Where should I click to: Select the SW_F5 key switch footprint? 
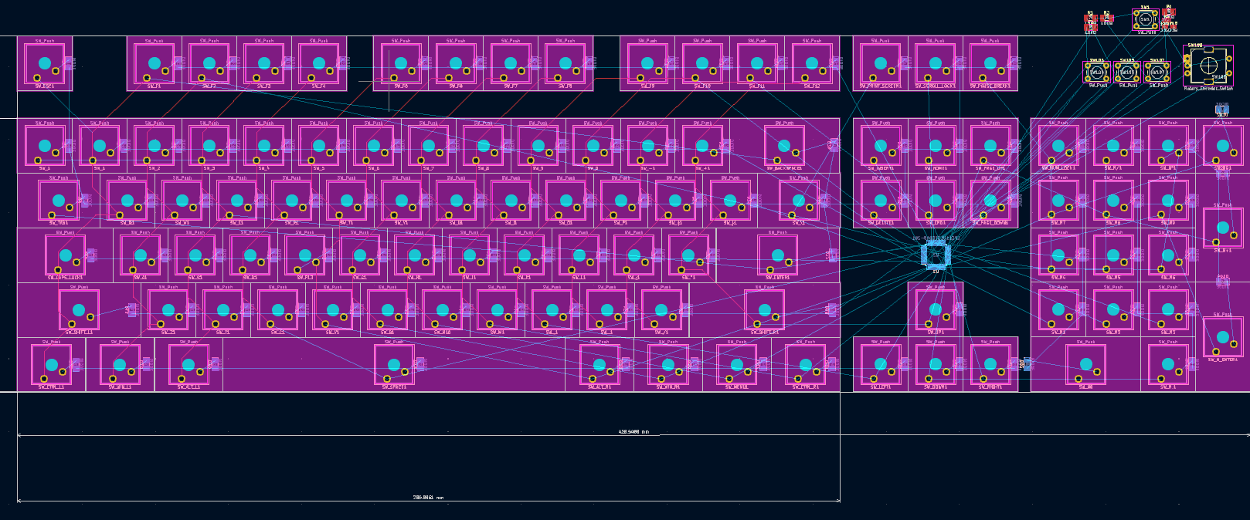401,63
